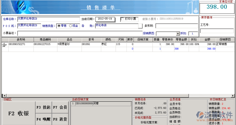Click the 品名 column header

(70, 40)
